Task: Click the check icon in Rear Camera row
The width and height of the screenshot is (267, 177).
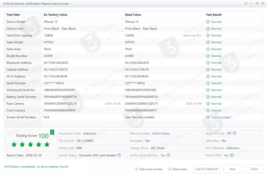Action: coord(208,104)
